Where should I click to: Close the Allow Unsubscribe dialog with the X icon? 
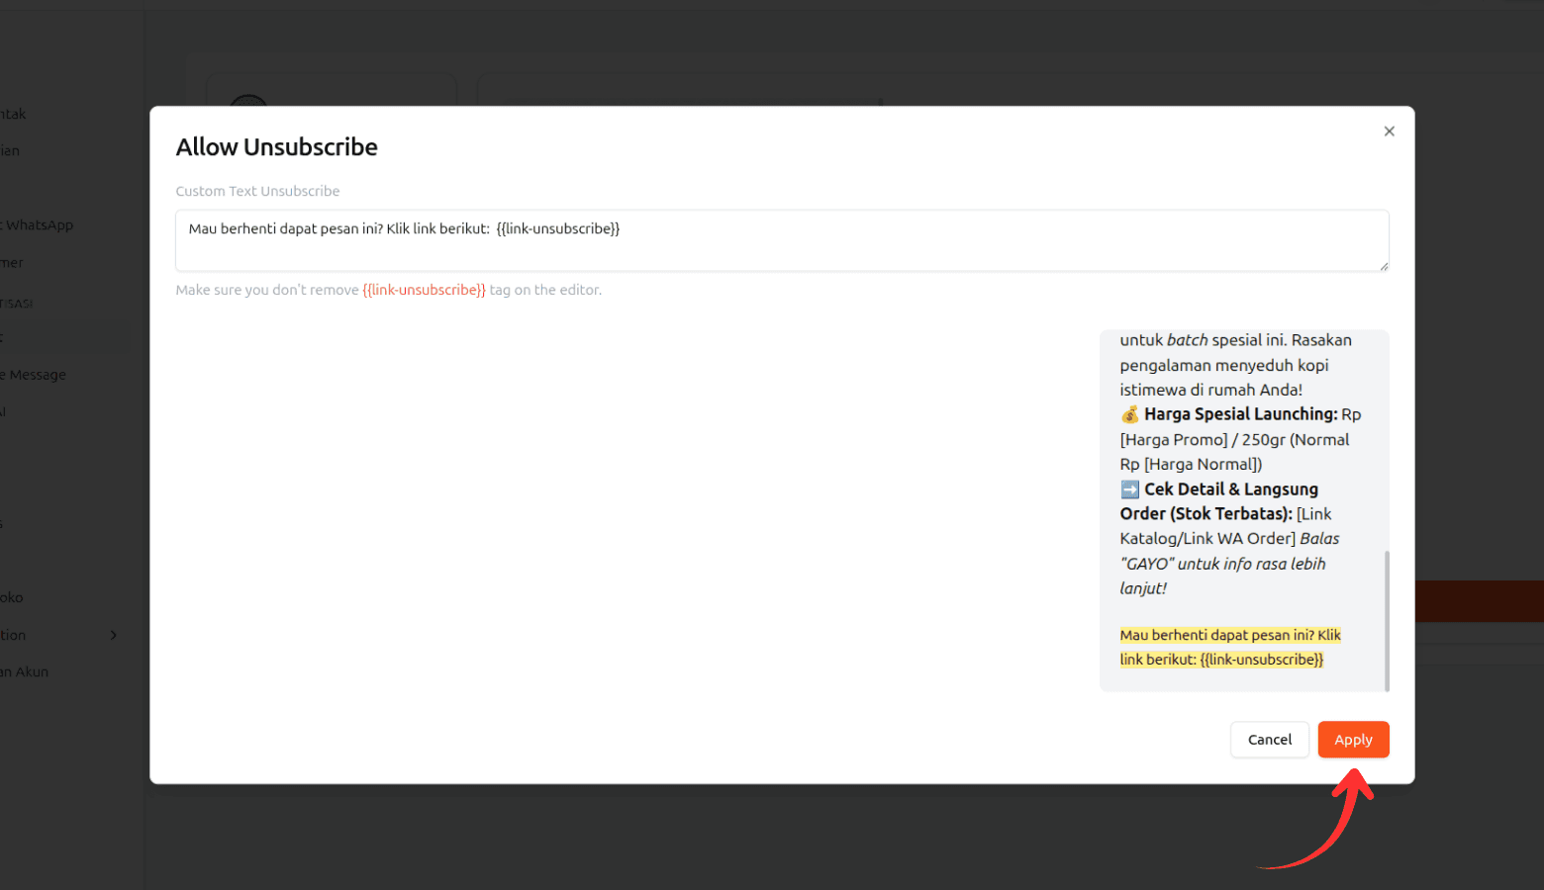(1389, 131)
